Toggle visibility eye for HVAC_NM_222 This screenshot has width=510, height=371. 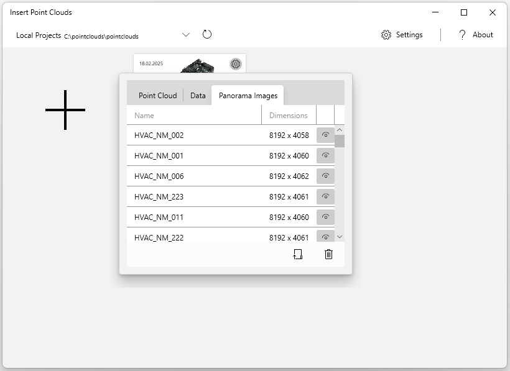tap(325, 236)
